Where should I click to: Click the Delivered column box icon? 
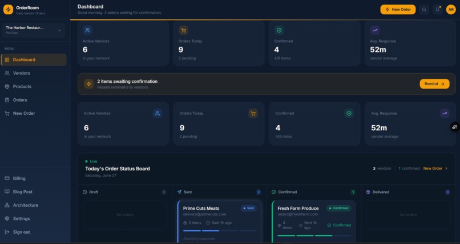(368, 192)
